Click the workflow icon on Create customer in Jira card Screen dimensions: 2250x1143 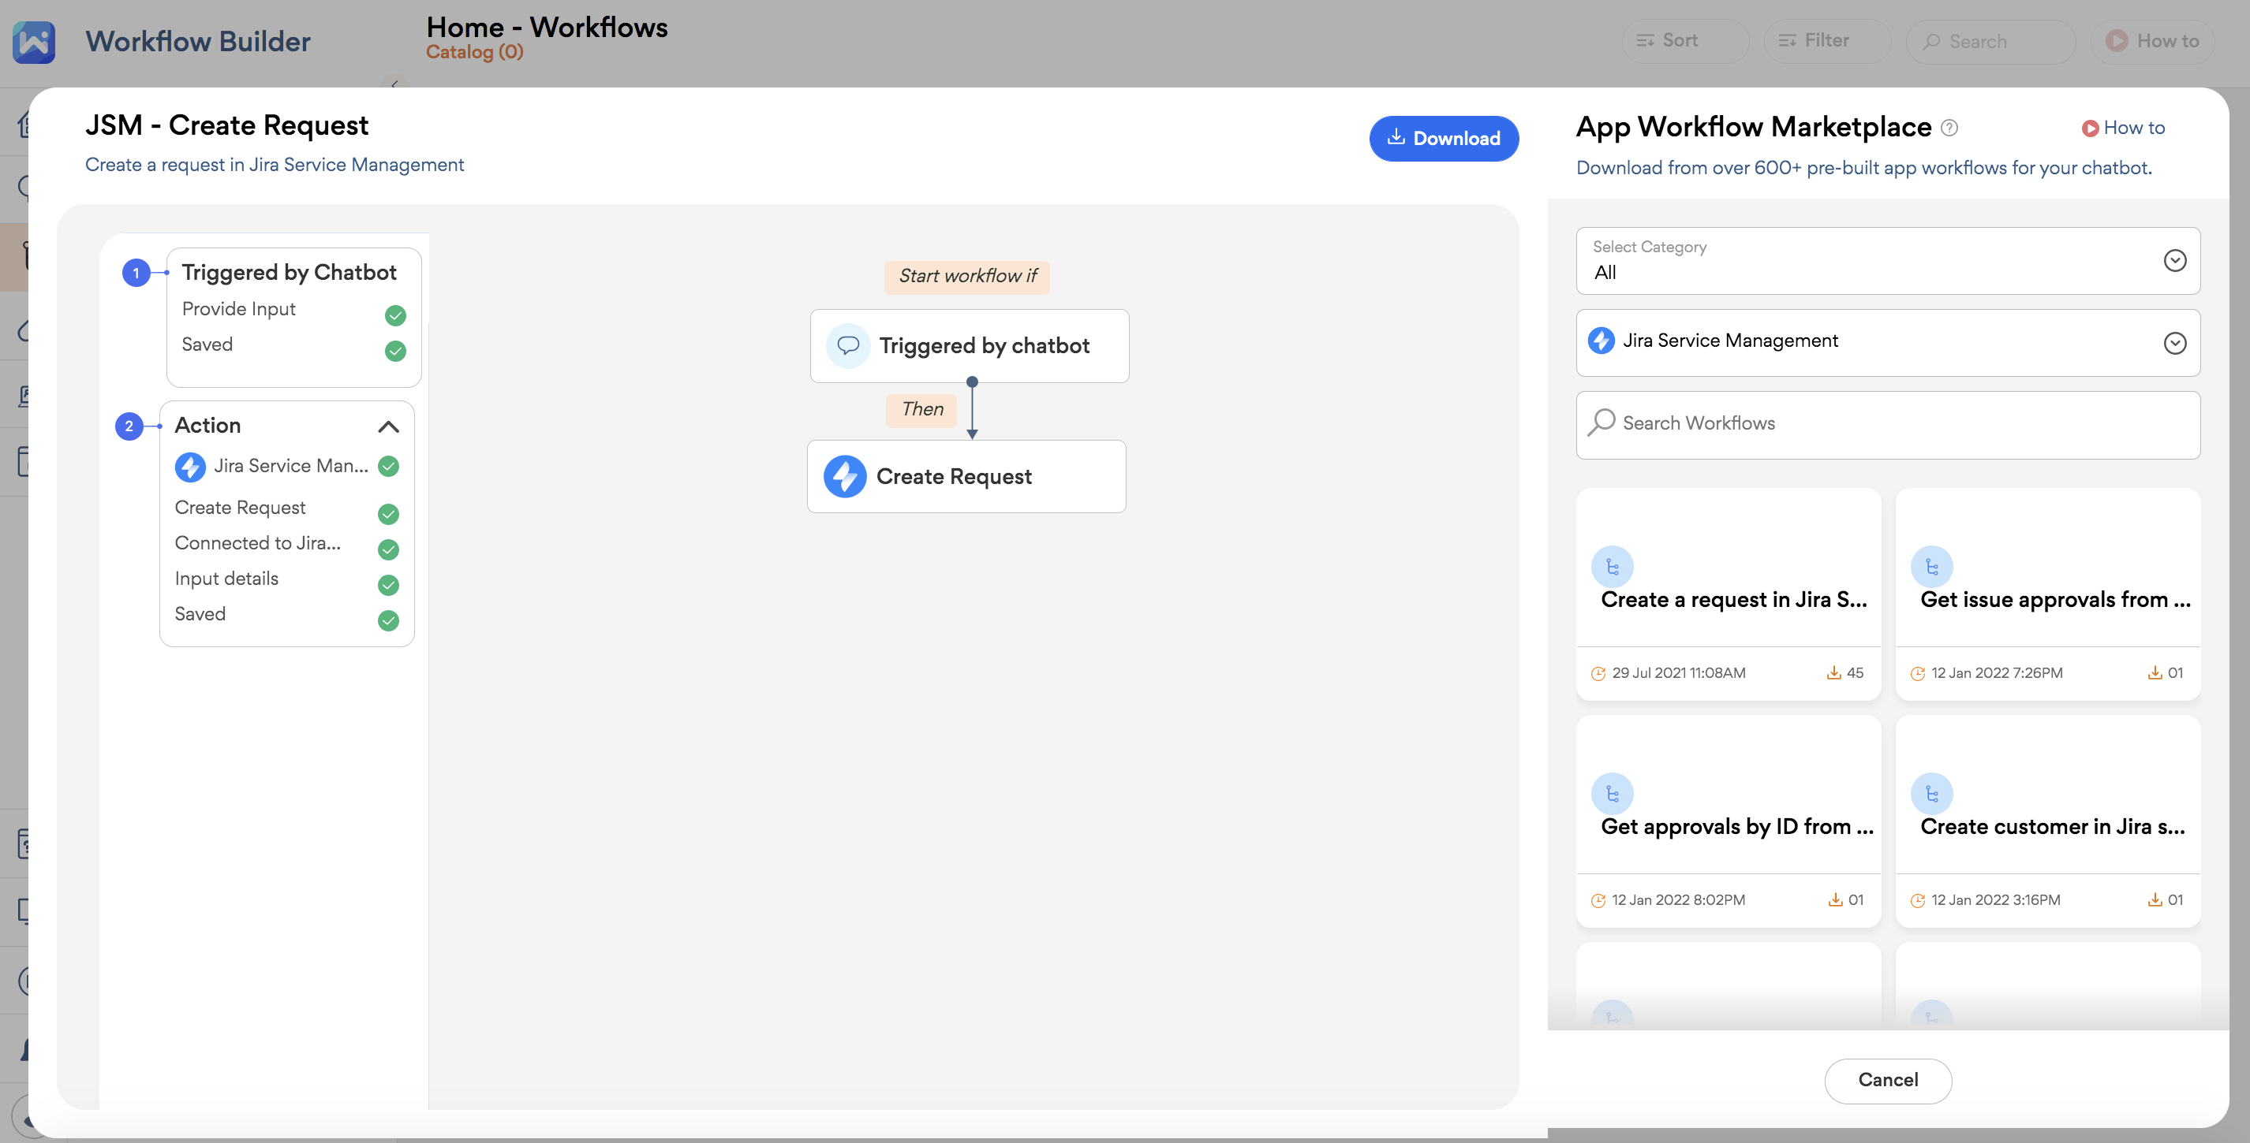(x=1931, y=794)
